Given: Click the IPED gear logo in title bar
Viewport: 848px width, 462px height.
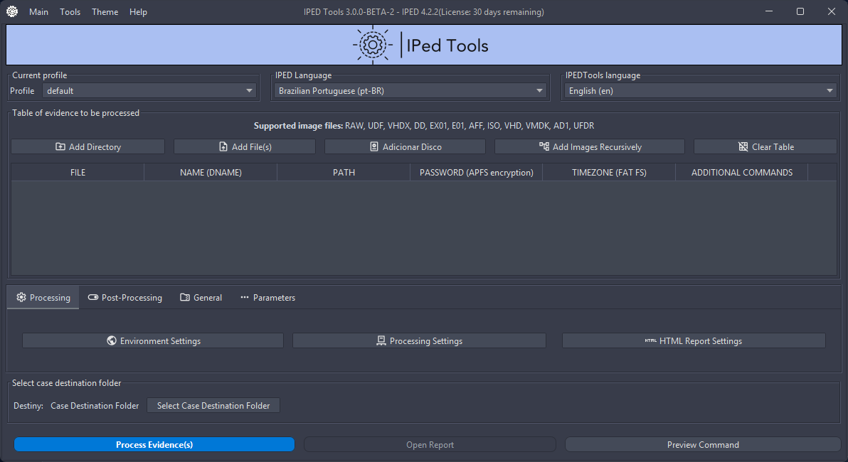Looking at the screenshot, I should pyautogui.click(x=12, y=11).
